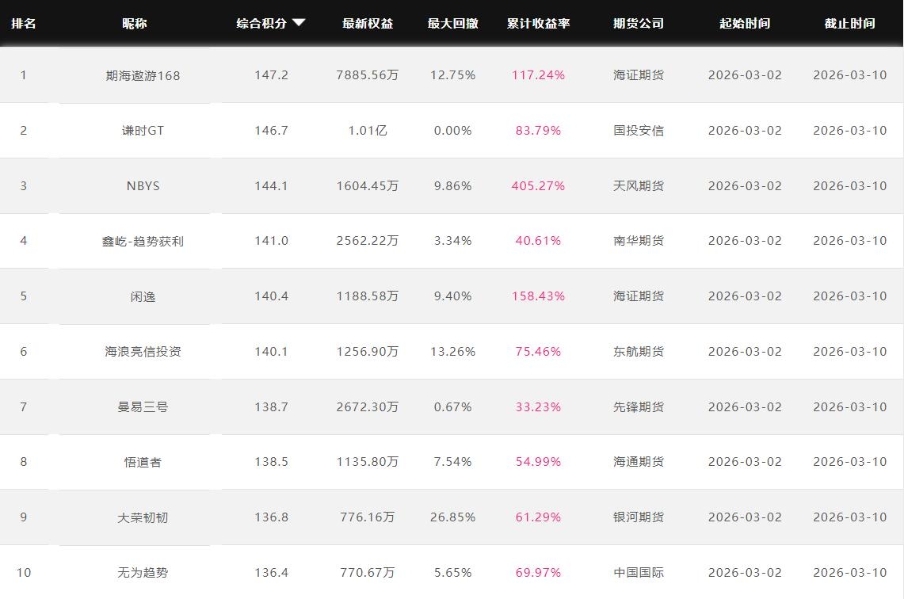Select the 曼易三号 nickname
Image resolution: width=904 pixels, height=599 pixels.
pos(143,407)
